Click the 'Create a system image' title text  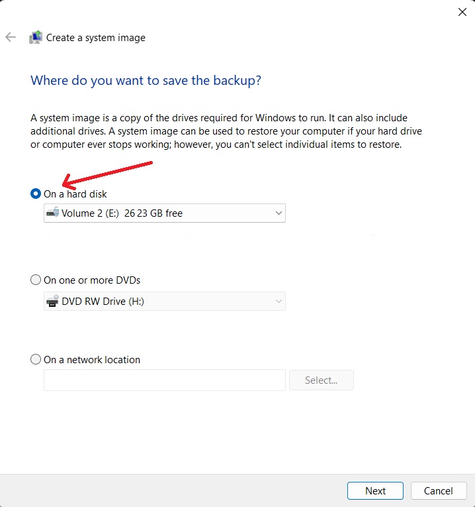pyautogui.click(x=96, y=38)
